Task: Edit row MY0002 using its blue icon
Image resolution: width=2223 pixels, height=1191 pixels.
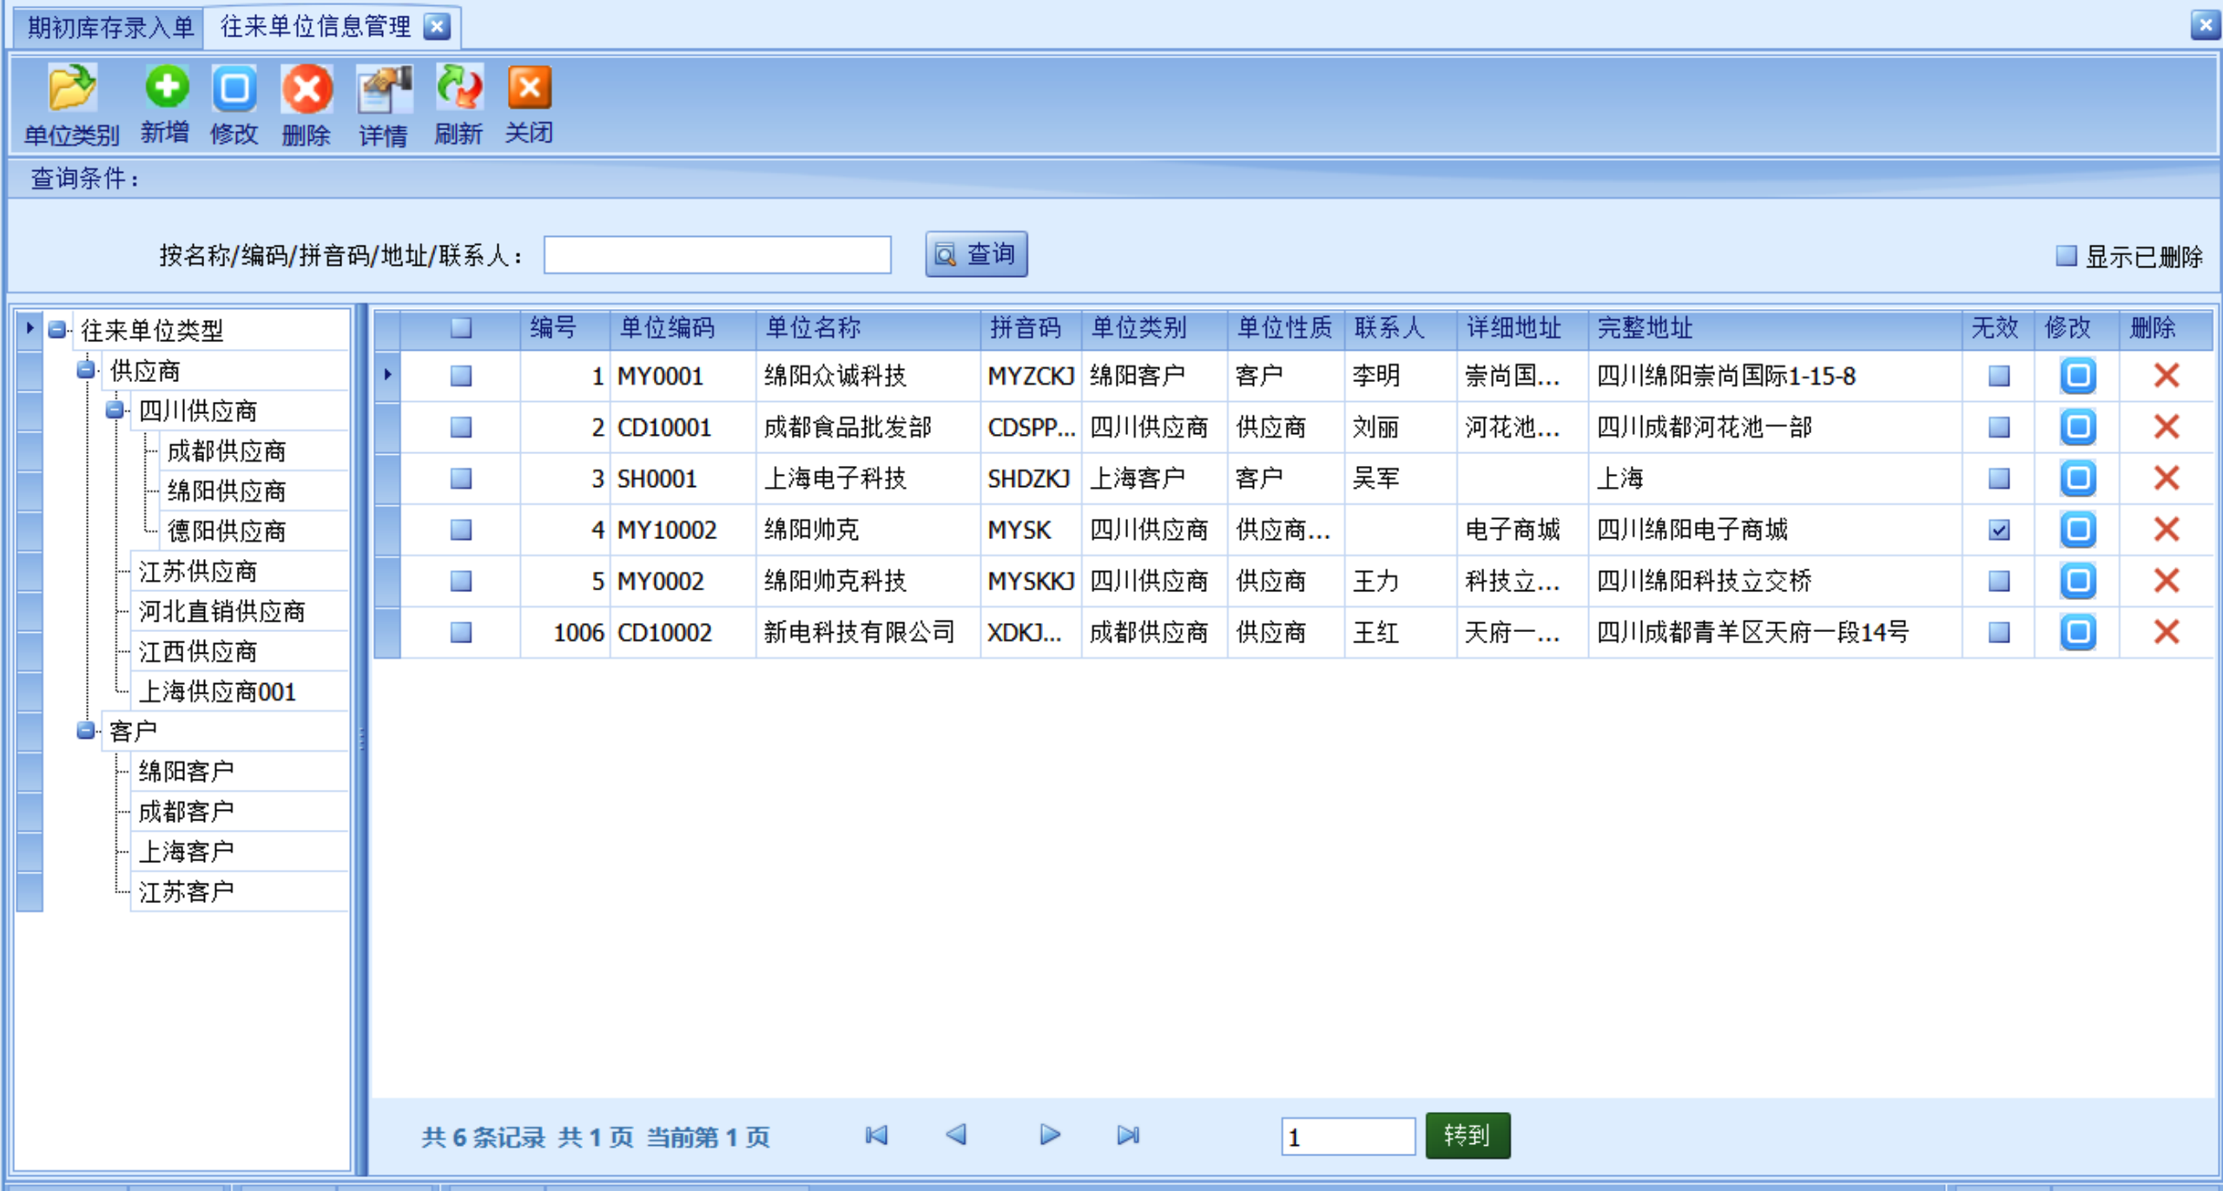Action: [2078, 581]
